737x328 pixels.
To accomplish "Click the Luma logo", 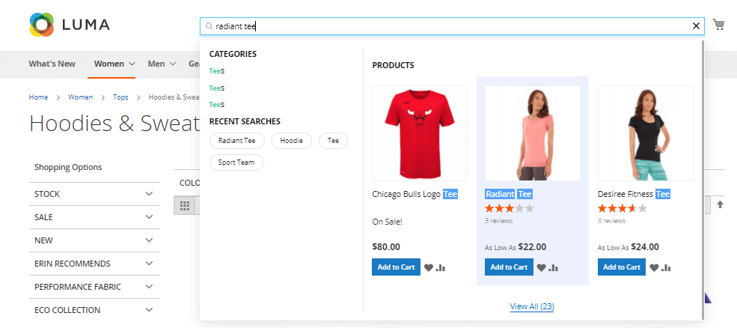I will point(70,25).
